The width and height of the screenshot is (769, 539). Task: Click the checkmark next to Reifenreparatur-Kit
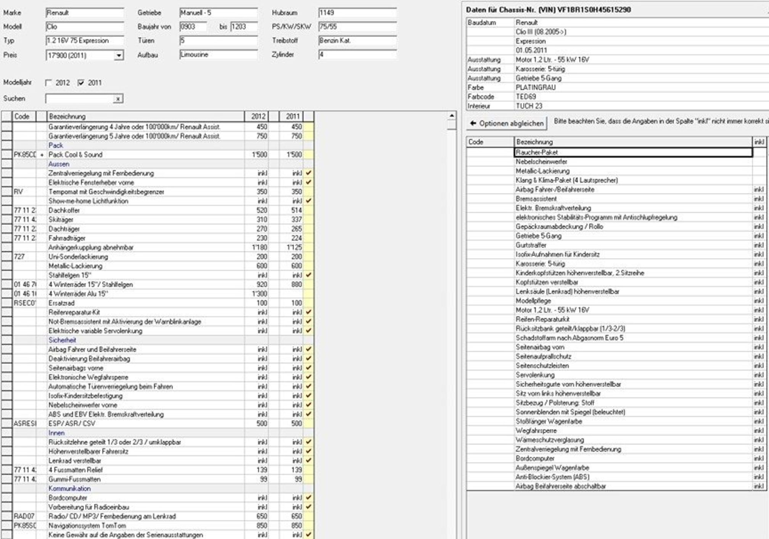(x=309, y=312)
